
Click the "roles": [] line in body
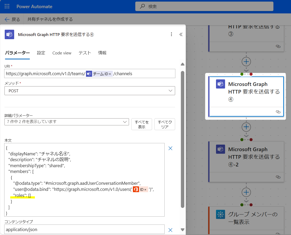coord(22,195)
